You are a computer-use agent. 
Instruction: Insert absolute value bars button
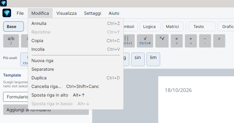[129, 41]
